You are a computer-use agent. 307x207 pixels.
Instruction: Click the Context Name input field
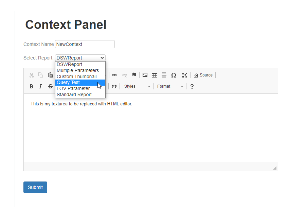[85, 44]
